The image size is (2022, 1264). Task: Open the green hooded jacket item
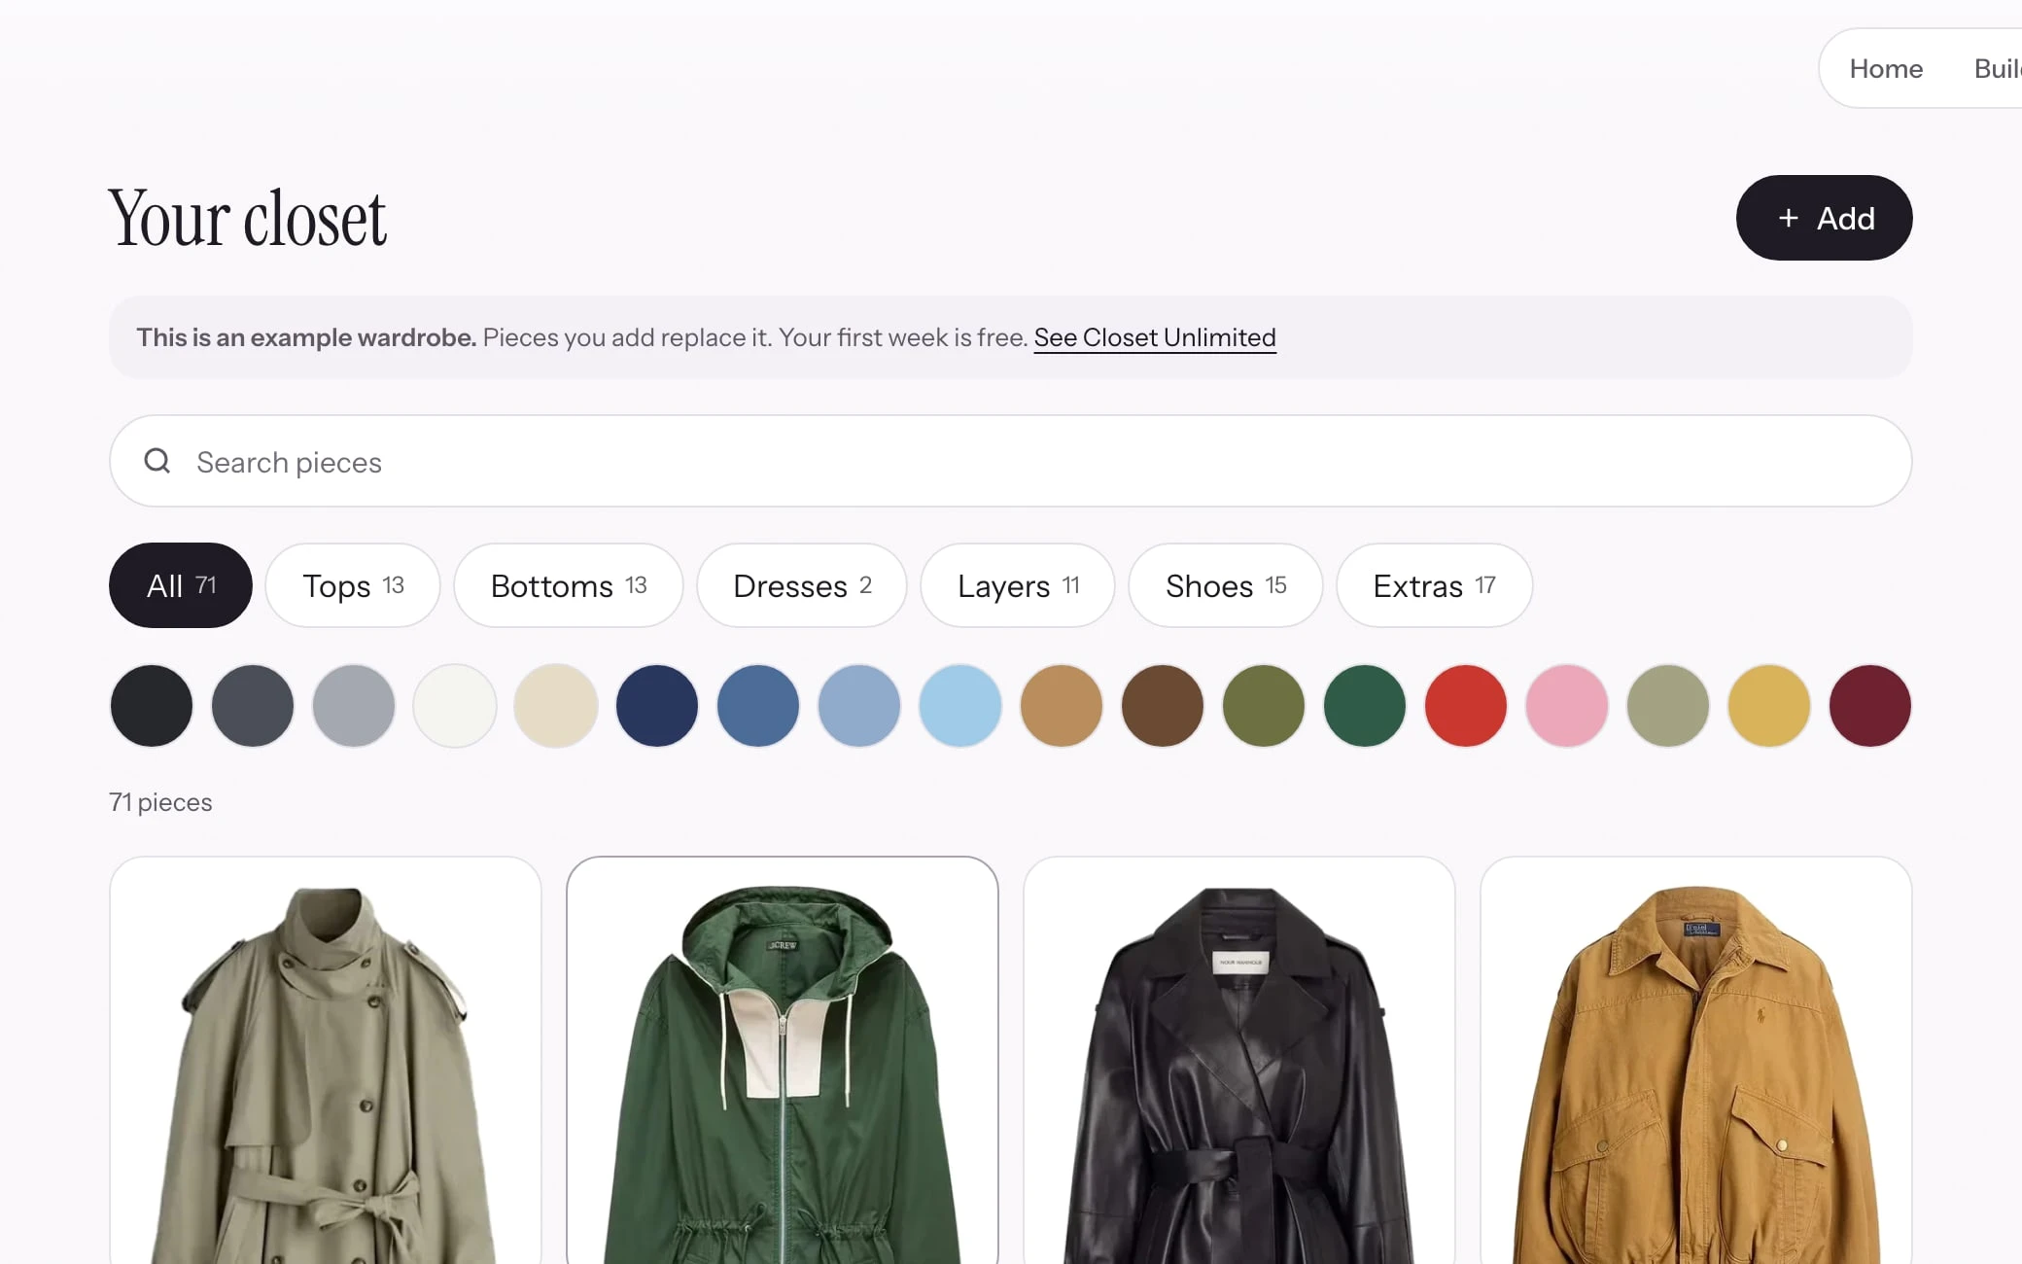point(783,1061)
